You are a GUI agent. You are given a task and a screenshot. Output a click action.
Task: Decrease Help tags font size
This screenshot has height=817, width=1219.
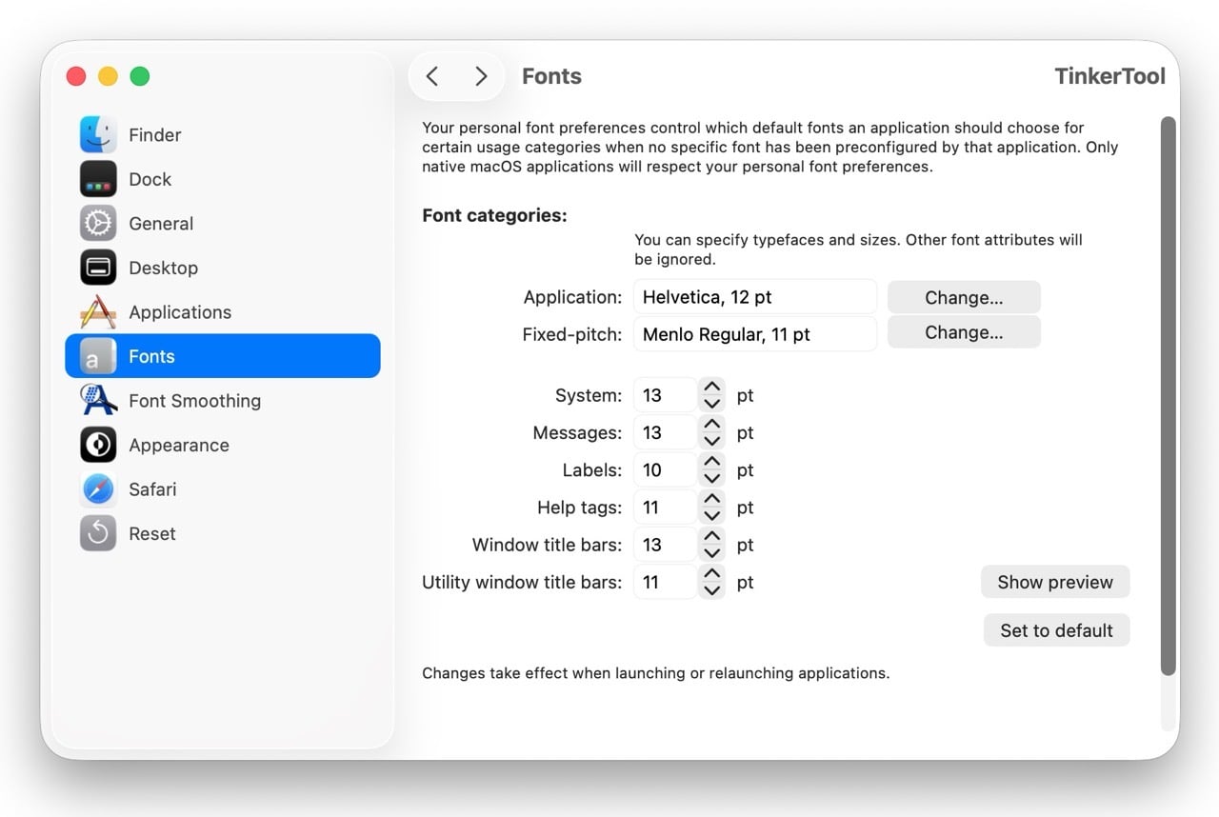[x=711, y=516]
